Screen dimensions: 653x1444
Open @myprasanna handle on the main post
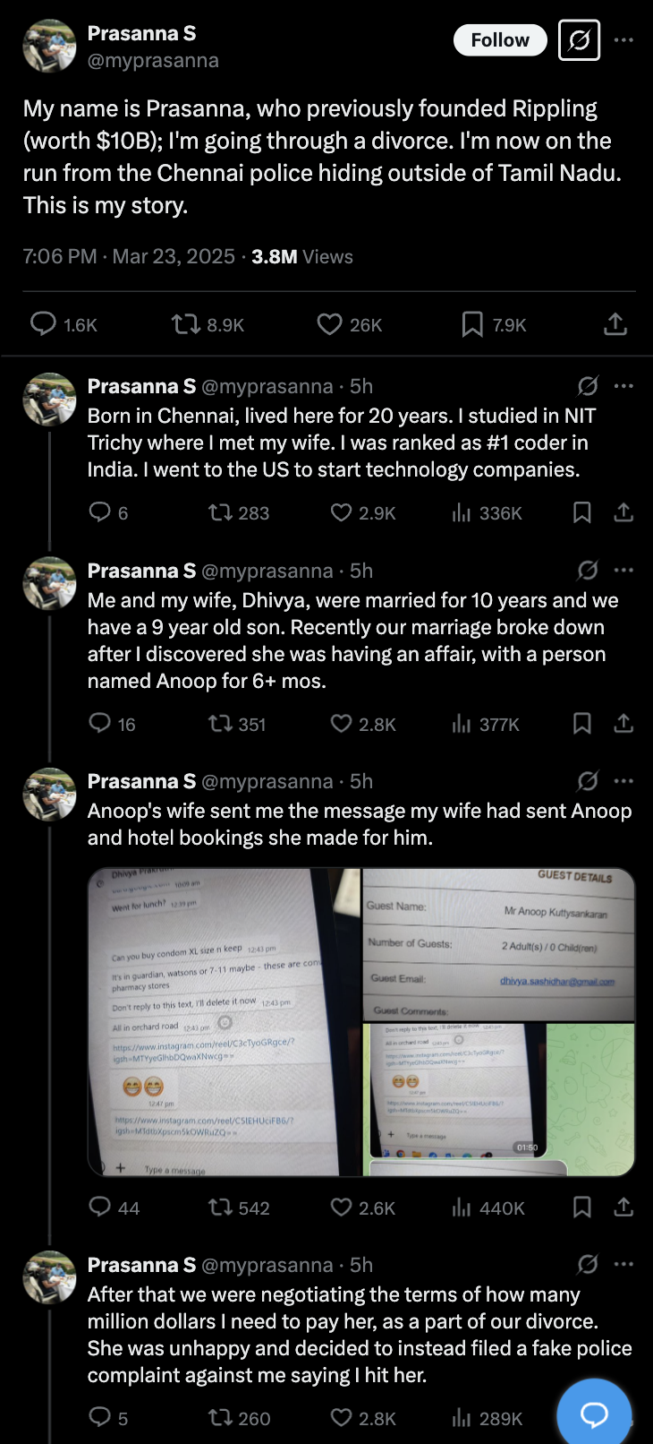(153, 61)
